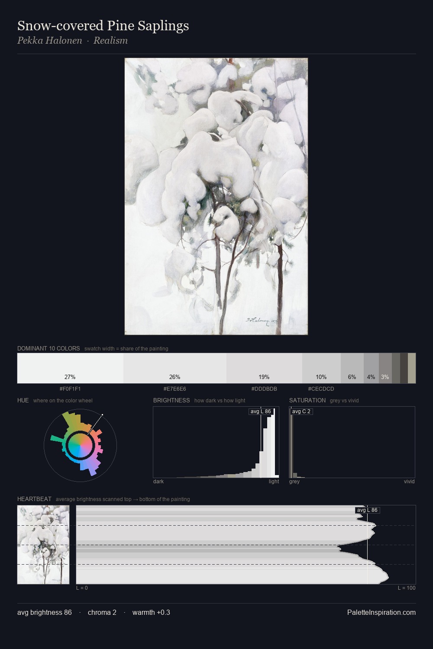Screen dimensions: 433x649
Task: Select the 4% grey swatch
Action: point(371,368)
